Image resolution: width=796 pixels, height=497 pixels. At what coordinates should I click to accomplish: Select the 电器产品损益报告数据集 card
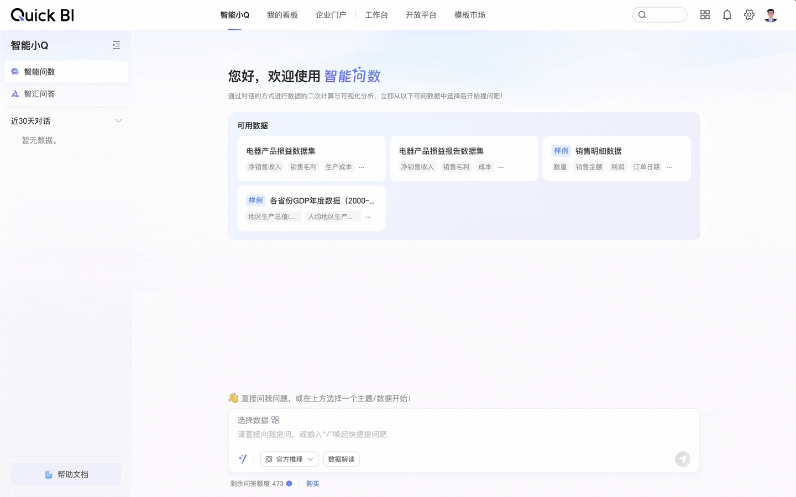pos(464,158)
